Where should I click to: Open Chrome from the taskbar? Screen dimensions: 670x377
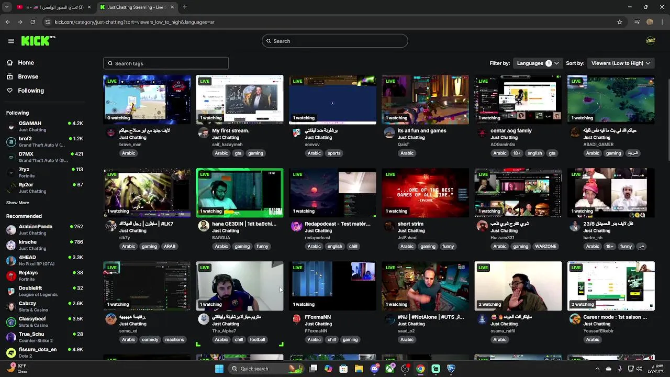point(420,369)
